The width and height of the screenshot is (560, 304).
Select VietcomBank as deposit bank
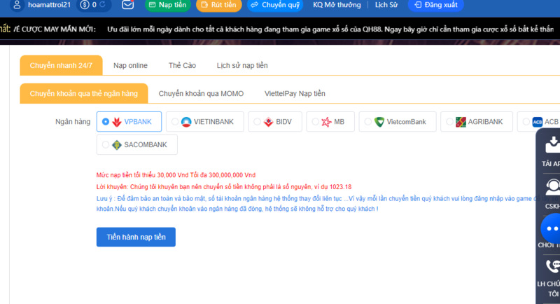click(367, 122)
